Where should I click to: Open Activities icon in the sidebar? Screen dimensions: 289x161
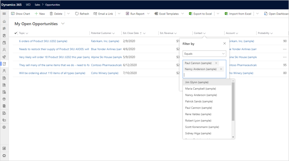tap(4, 35)
